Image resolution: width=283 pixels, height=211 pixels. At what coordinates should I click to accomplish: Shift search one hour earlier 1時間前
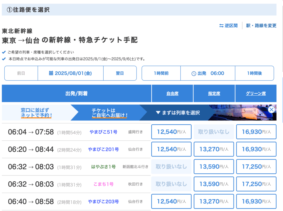click(161, 73)
